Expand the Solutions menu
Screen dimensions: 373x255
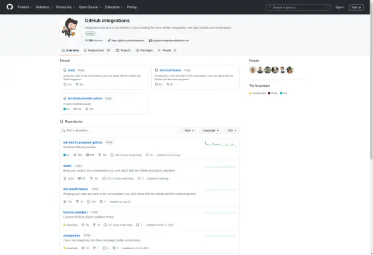(x=44, y=7)
